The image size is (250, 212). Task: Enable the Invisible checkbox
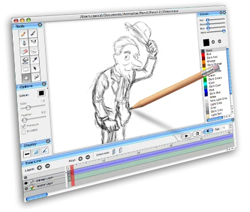(24, 132)
